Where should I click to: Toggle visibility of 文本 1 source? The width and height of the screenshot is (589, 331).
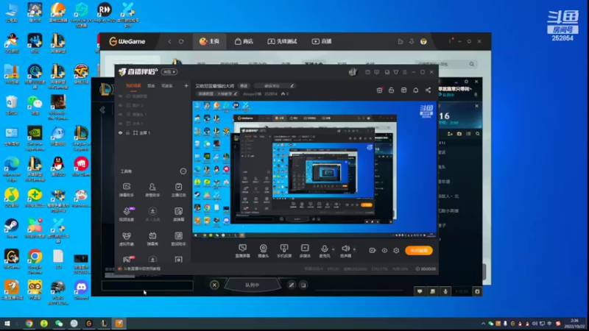tap(120, 124)
